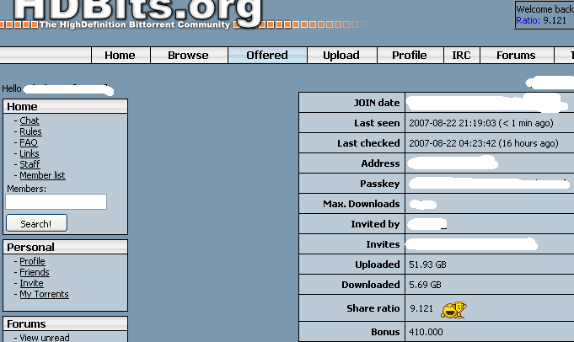Click the JOIN date row label
The image size is (574, 342).
377,103
